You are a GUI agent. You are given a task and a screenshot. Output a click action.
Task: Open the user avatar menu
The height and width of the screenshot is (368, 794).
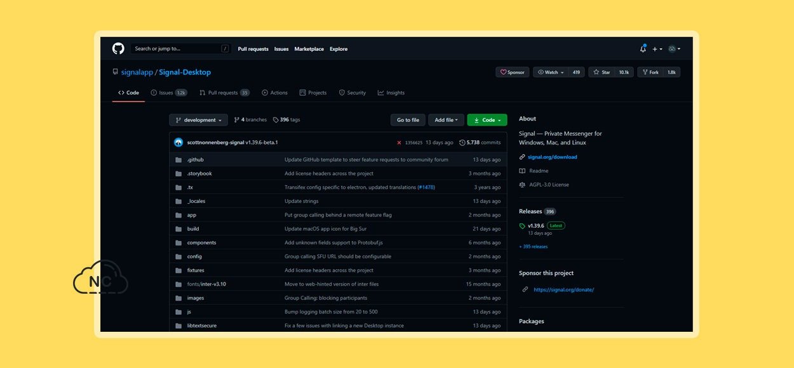674,49
